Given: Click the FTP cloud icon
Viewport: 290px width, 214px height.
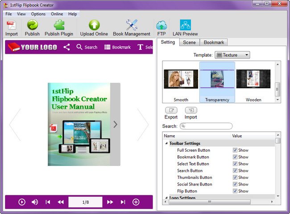Looking at the screenshot, I should (162, 25).
